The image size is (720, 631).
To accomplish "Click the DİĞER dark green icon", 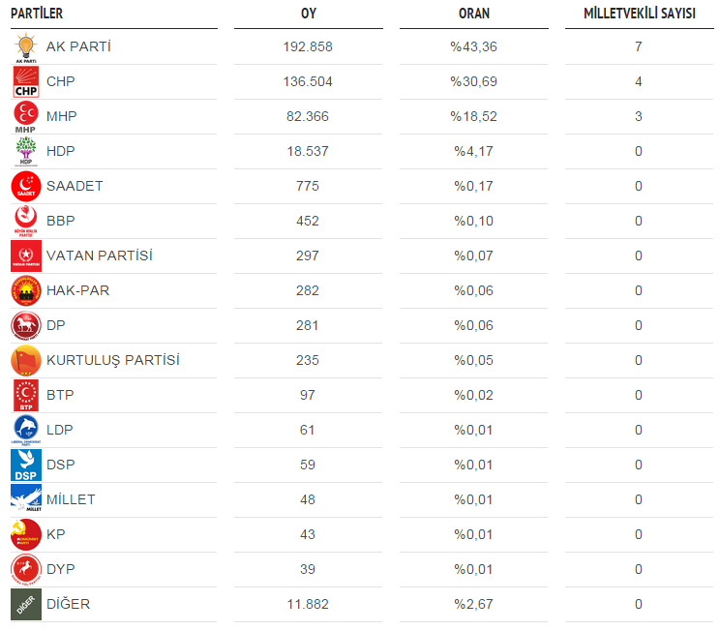I will coord(26,604).
